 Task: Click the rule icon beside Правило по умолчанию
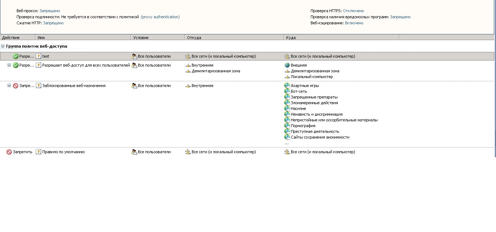tap(39, 152)
